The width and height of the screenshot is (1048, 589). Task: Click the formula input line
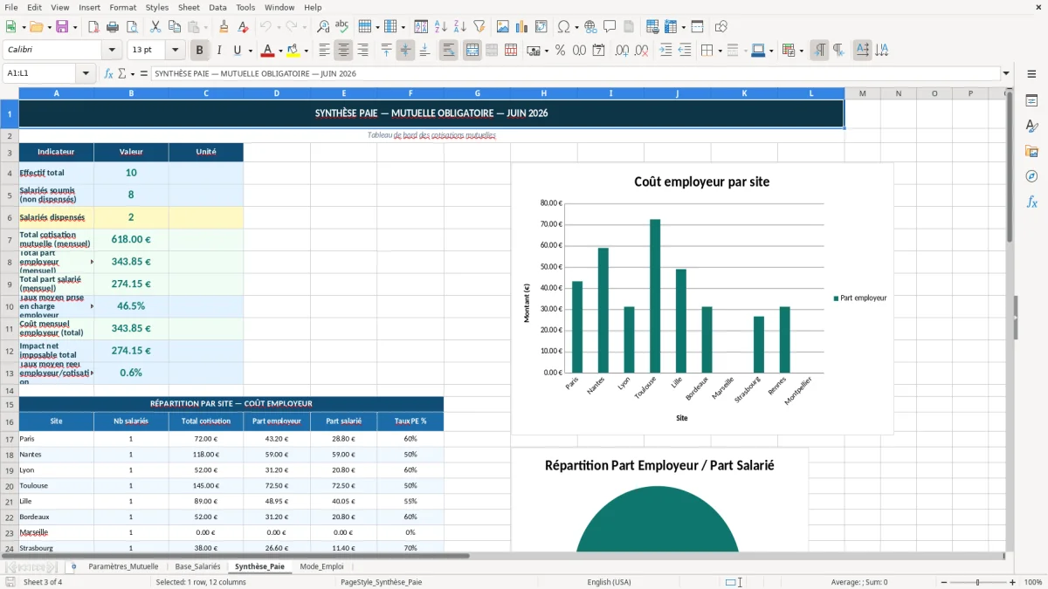tap(575, 73)
